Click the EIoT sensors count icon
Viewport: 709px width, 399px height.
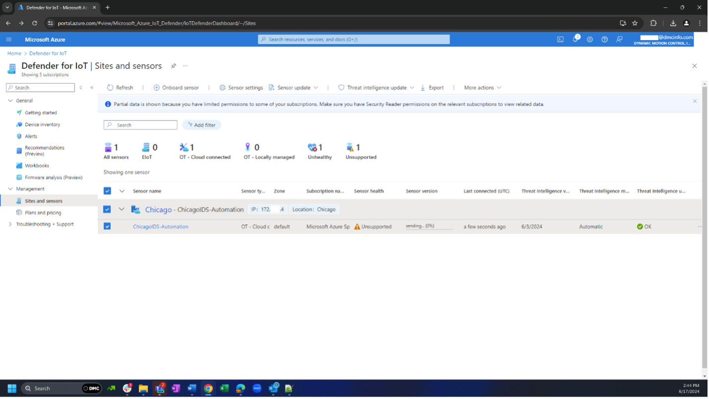(x=146, y=147)
